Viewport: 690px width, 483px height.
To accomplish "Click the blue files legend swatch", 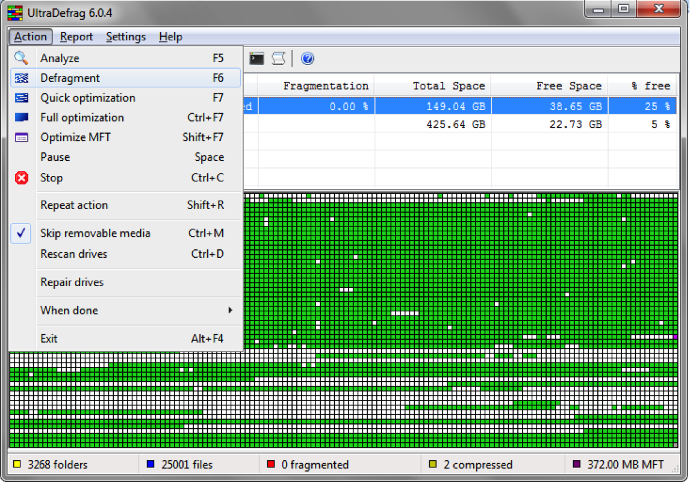I will click(151, 464).
